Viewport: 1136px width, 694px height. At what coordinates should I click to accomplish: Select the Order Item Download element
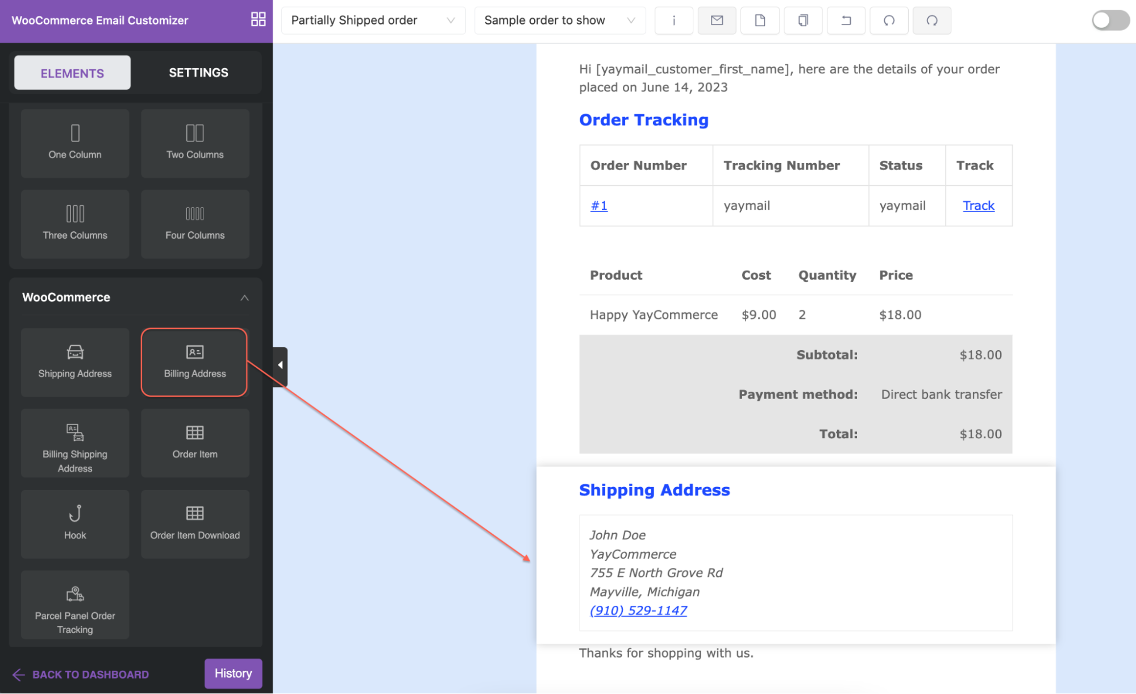coord(195,524)
